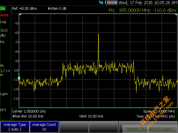The width and height of the screenshot is (178, 133).
Task: Click the blue power plug icon
Action: [101, 2]
